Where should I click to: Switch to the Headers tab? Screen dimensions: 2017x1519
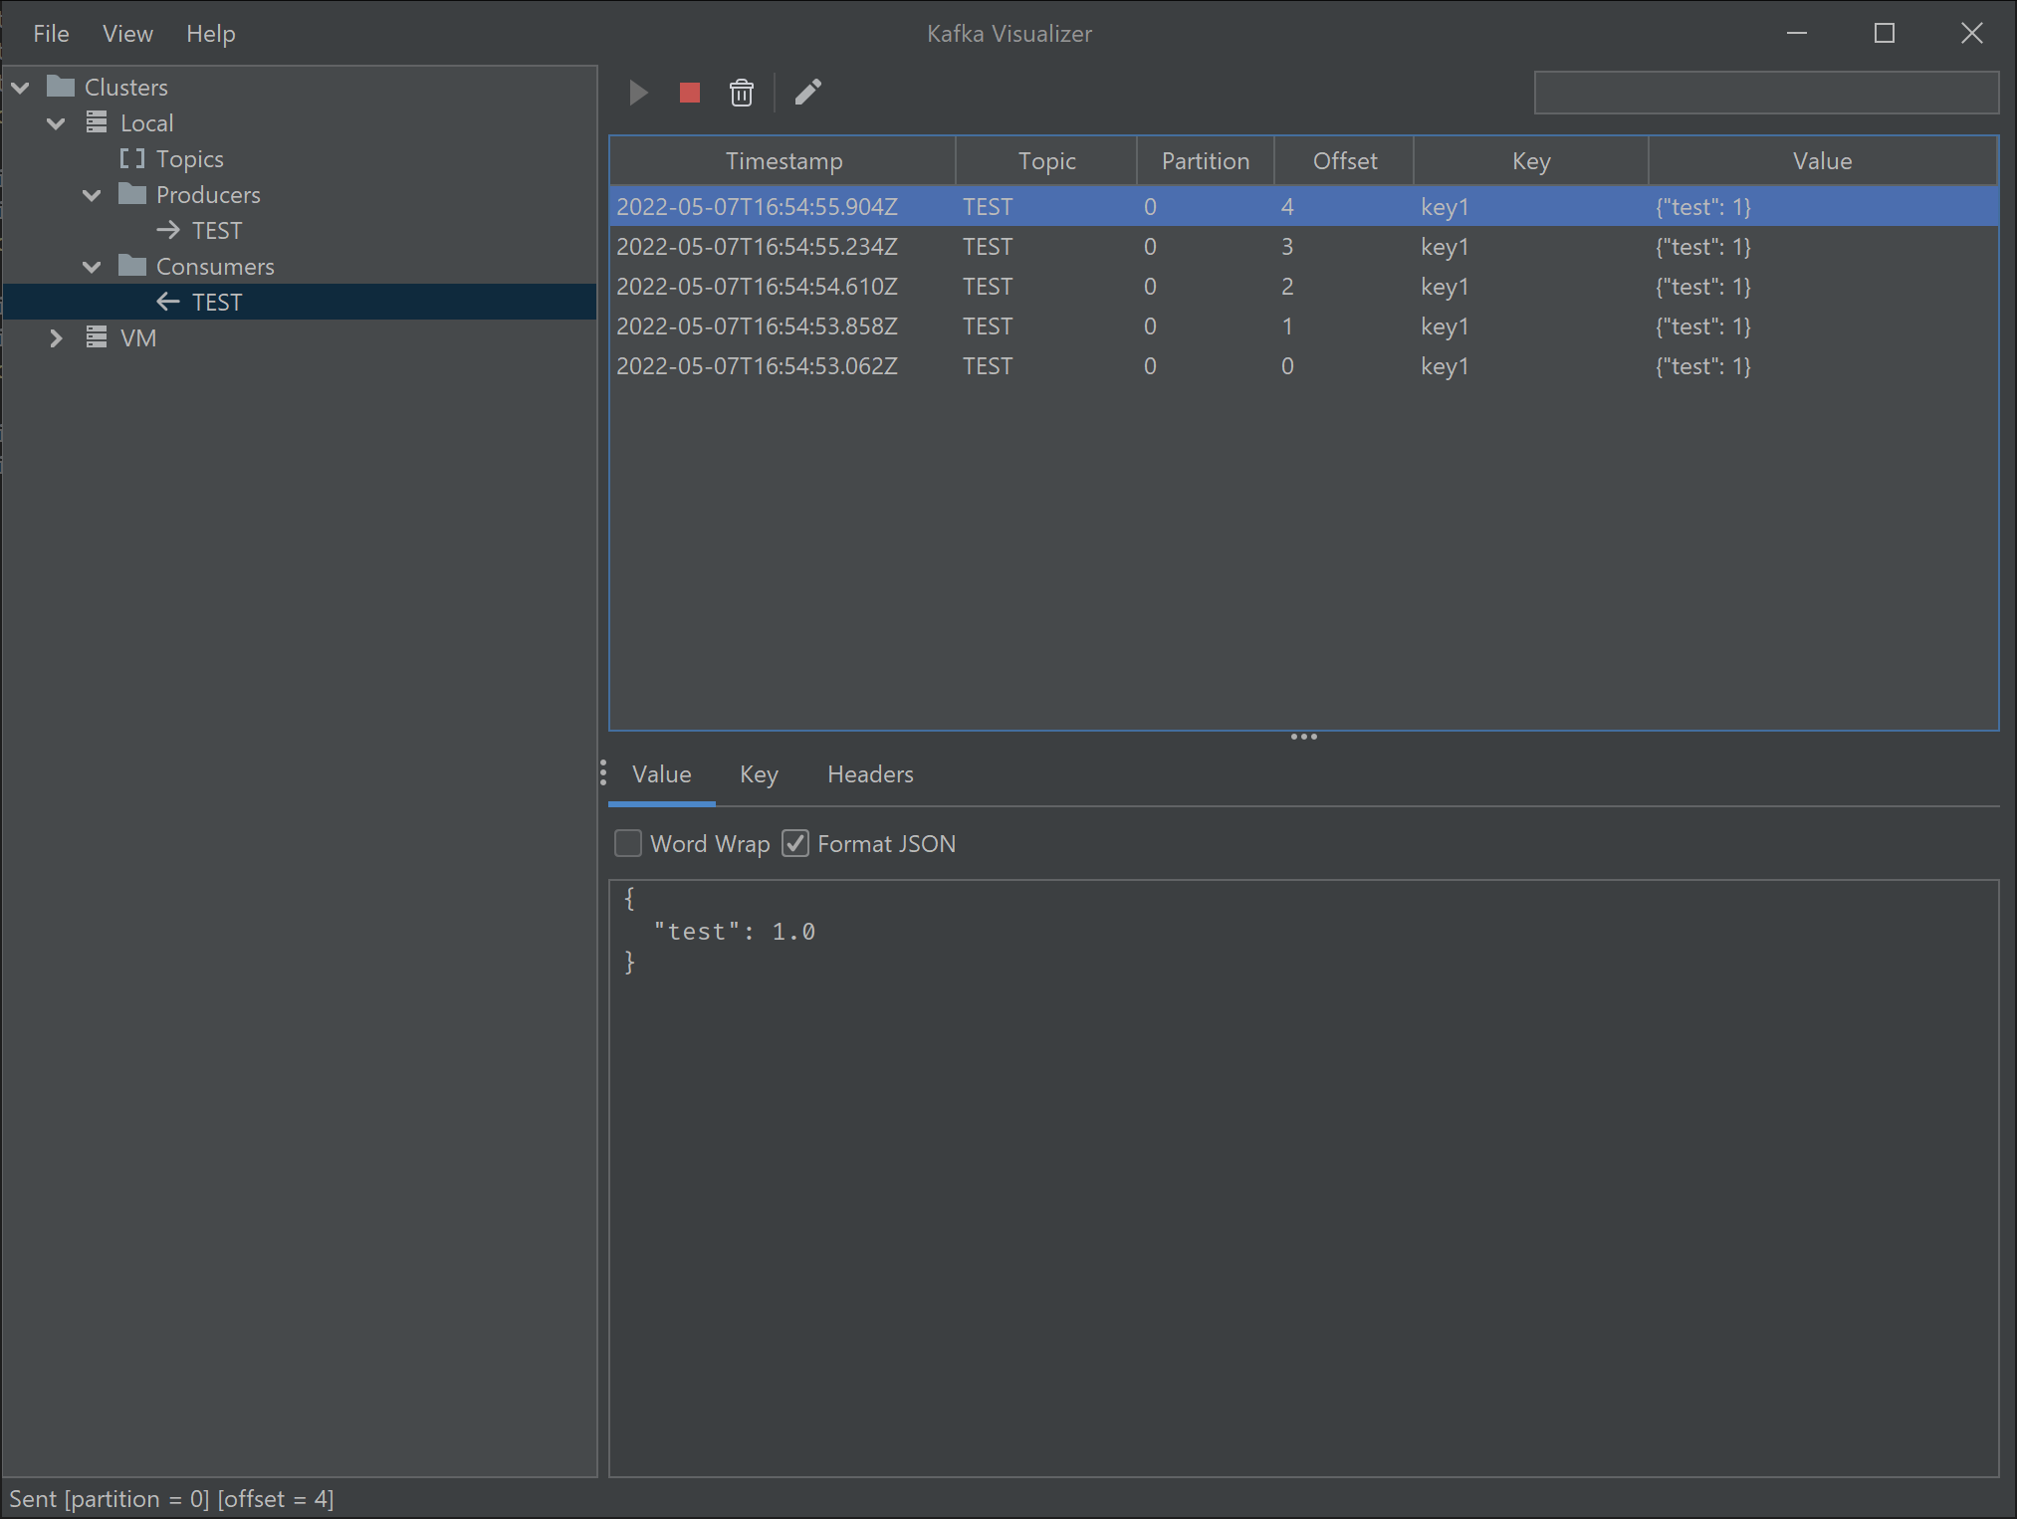click(x=870, y=774)
